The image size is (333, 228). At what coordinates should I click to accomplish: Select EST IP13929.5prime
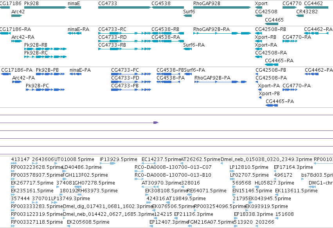[108, 163]
